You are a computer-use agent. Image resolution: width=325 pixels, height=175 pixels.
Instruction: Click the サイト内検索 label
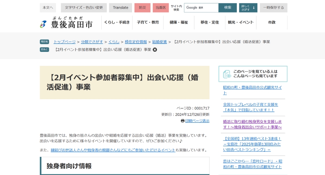176,8
